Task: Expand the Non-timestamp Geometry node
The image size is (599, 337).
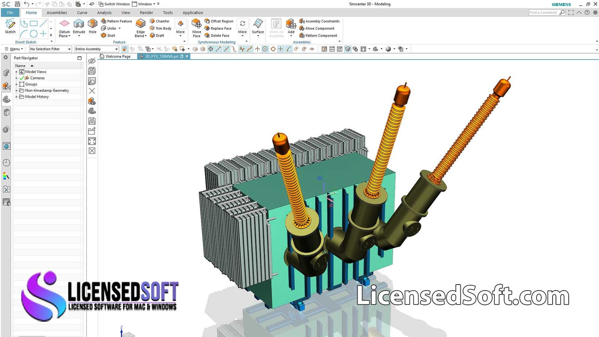Action: click(16, 90)
